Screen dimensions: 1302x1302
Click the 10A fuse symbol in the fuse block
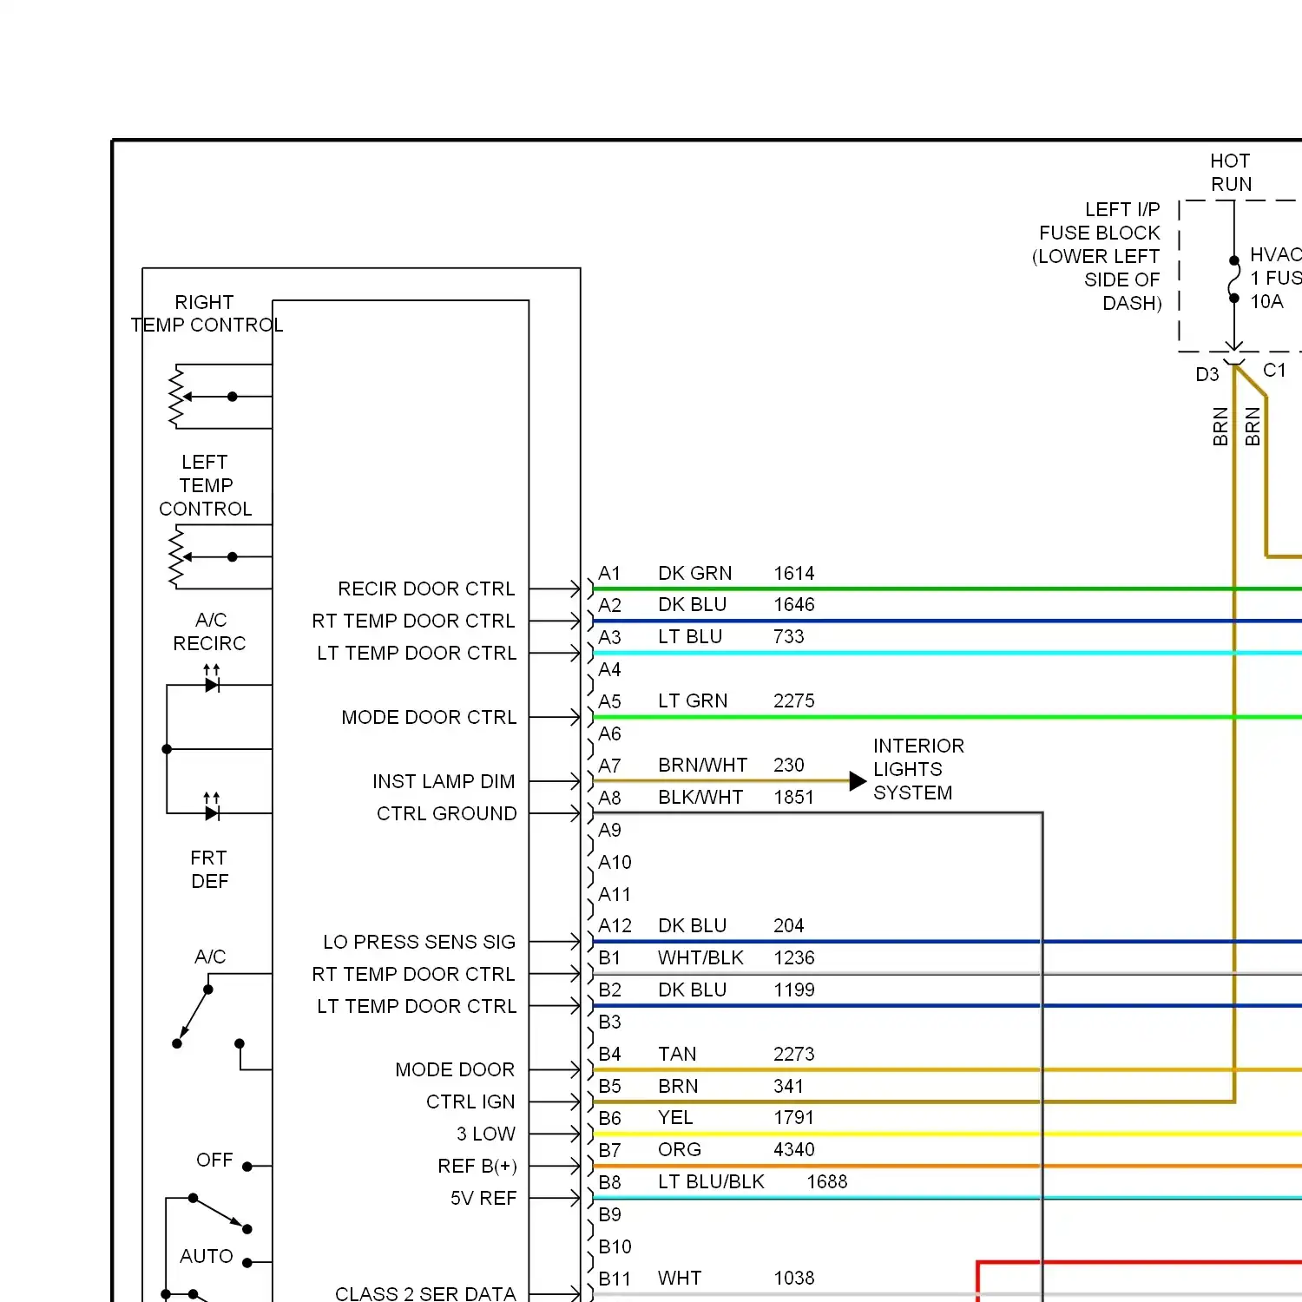point(1233,279)
